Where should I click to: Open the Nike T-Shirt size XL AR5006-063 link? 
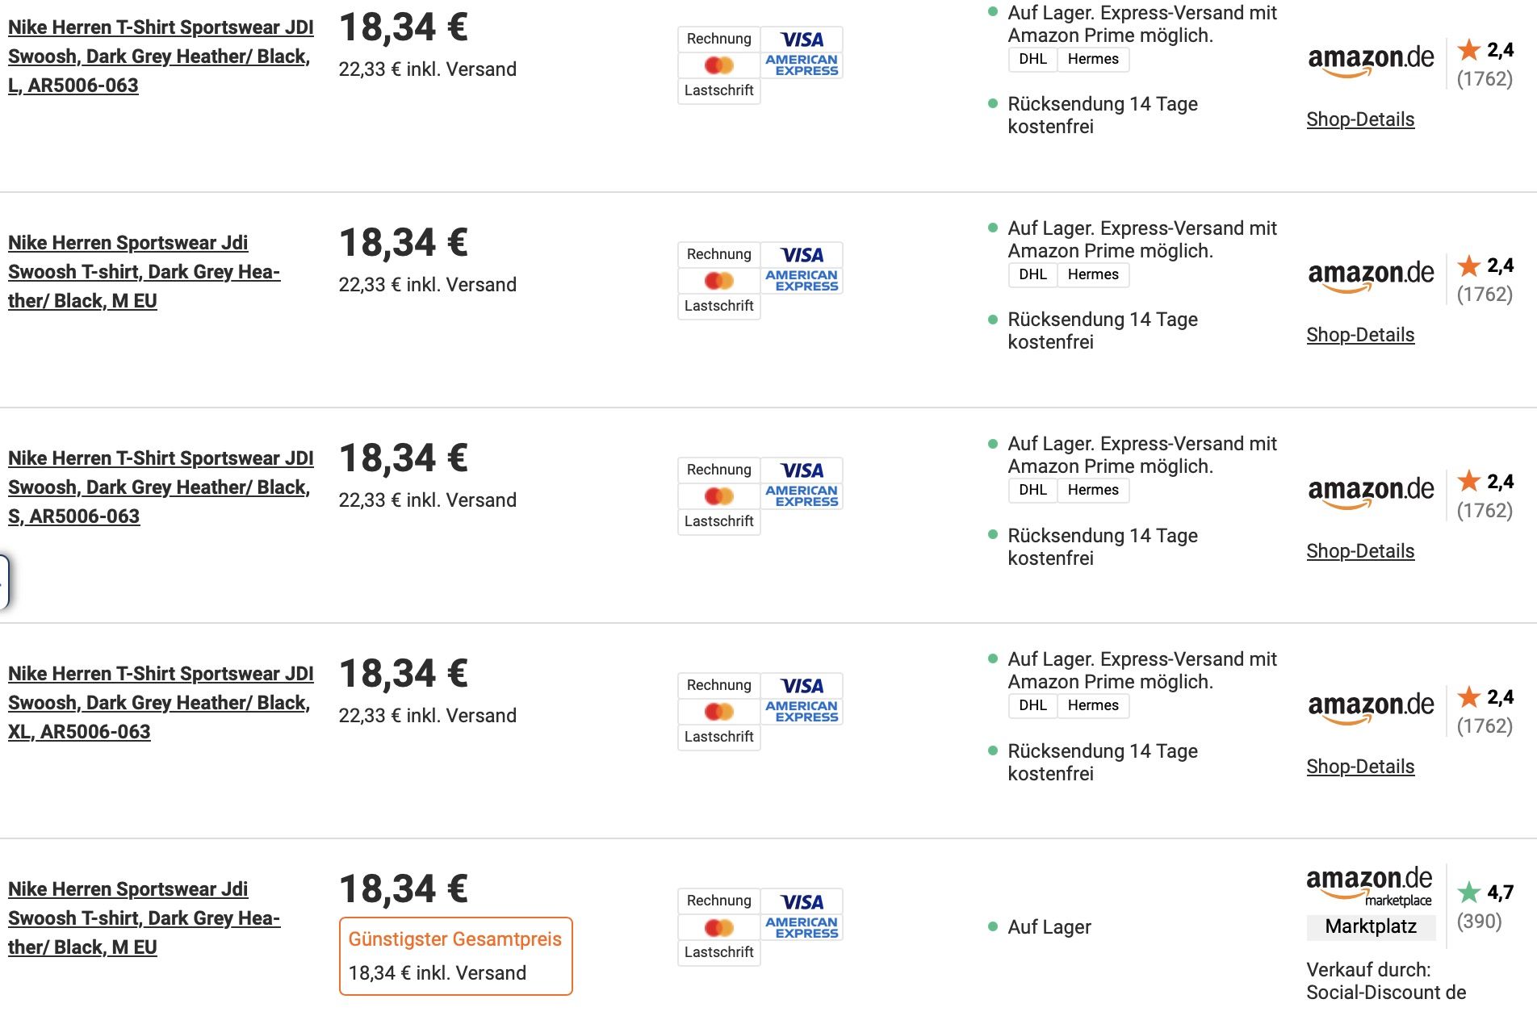click(161, 703)
